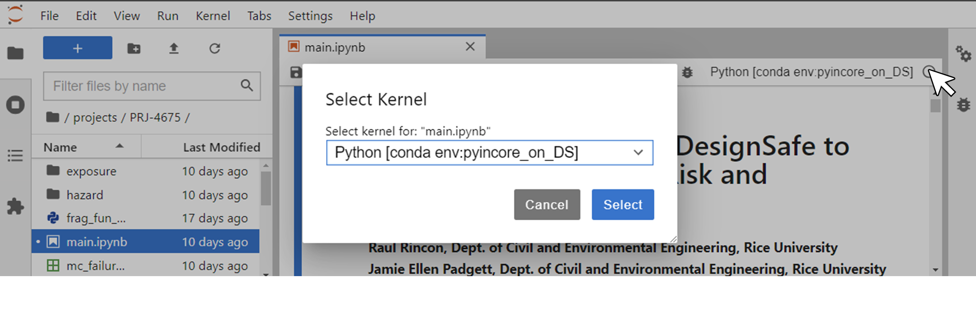
Task: Click the filter files by name field
Action: tap(142, 86)
